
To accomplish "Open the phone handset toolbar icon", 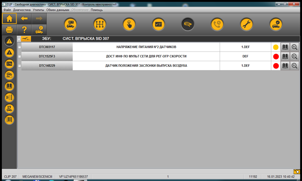I will click(x=217, y=24).
